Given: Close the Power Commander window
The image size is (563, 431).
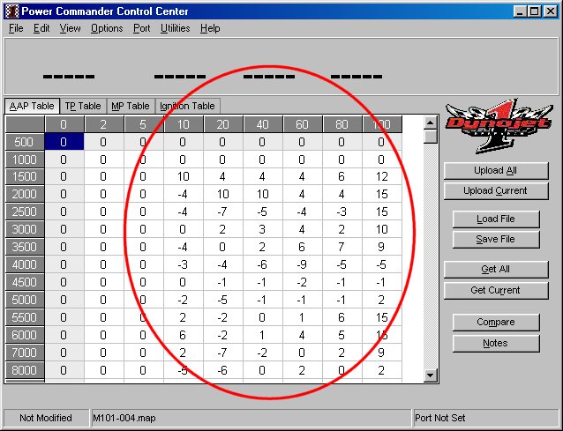Looking at the screenshot, I should point(550,11).
